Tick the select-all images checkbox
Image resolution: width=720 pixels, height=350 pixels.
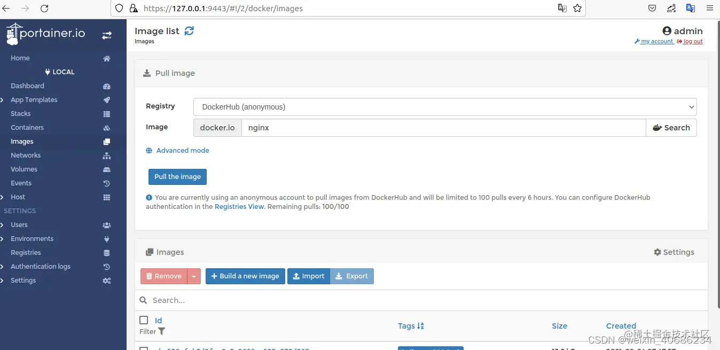point(144,320)
